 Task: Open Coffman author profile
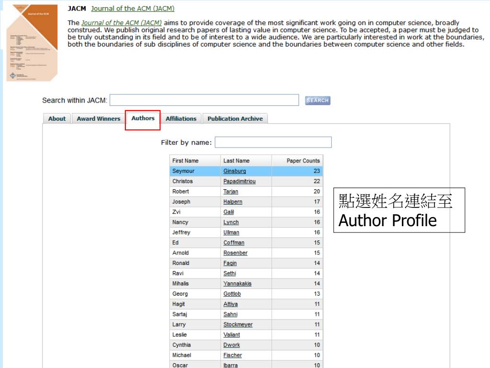coord(234,242)
